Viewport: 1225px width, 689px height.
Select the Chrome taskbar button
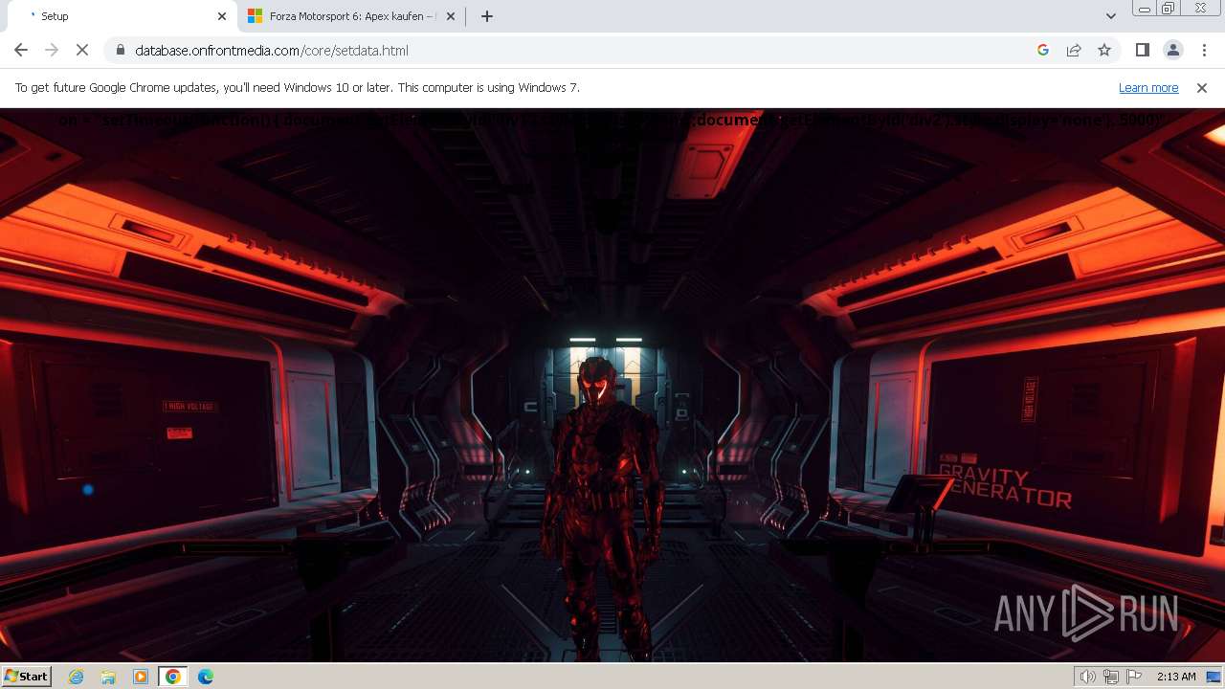click(x=172, y=677)
